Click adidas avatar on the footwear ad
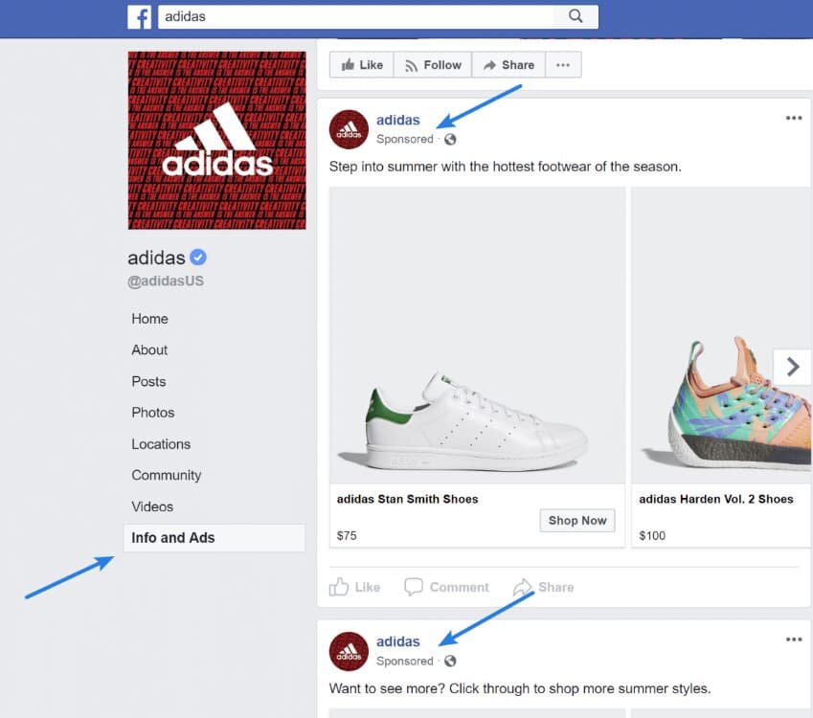The height and width of the screenshot is (718, 813). (349, 129)
